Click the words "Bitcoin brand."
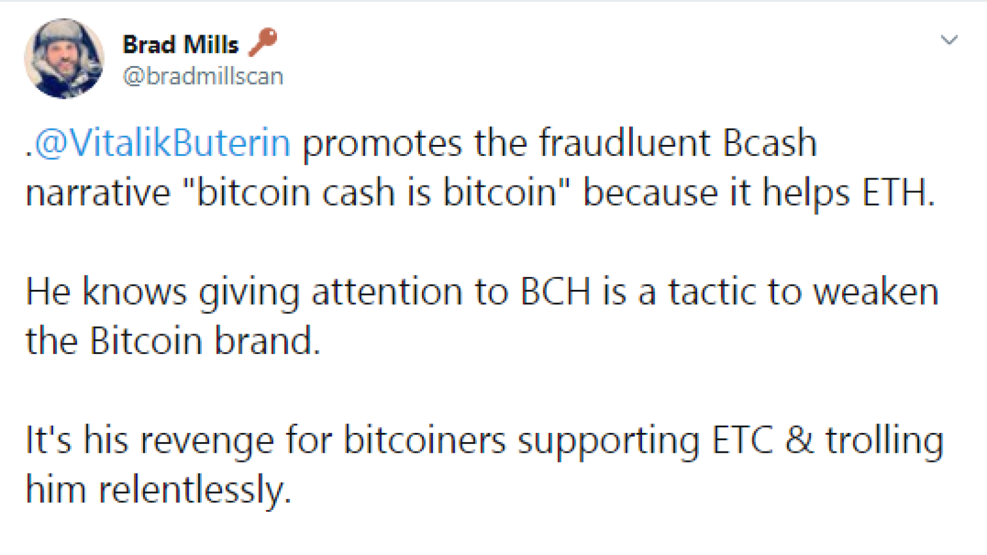Image resolution: width=987 pixels, height=555 pixels. tap(205, 341)
